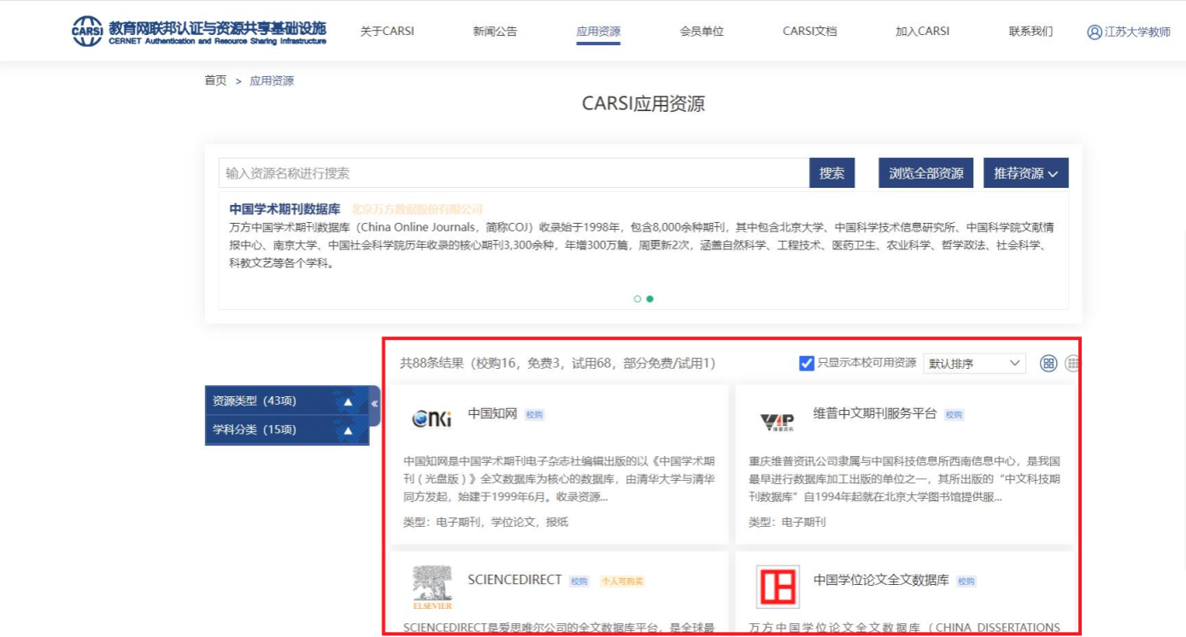
Task: Select the second green carousel dot
Action: pyautogui.click(x=650, y=299)
